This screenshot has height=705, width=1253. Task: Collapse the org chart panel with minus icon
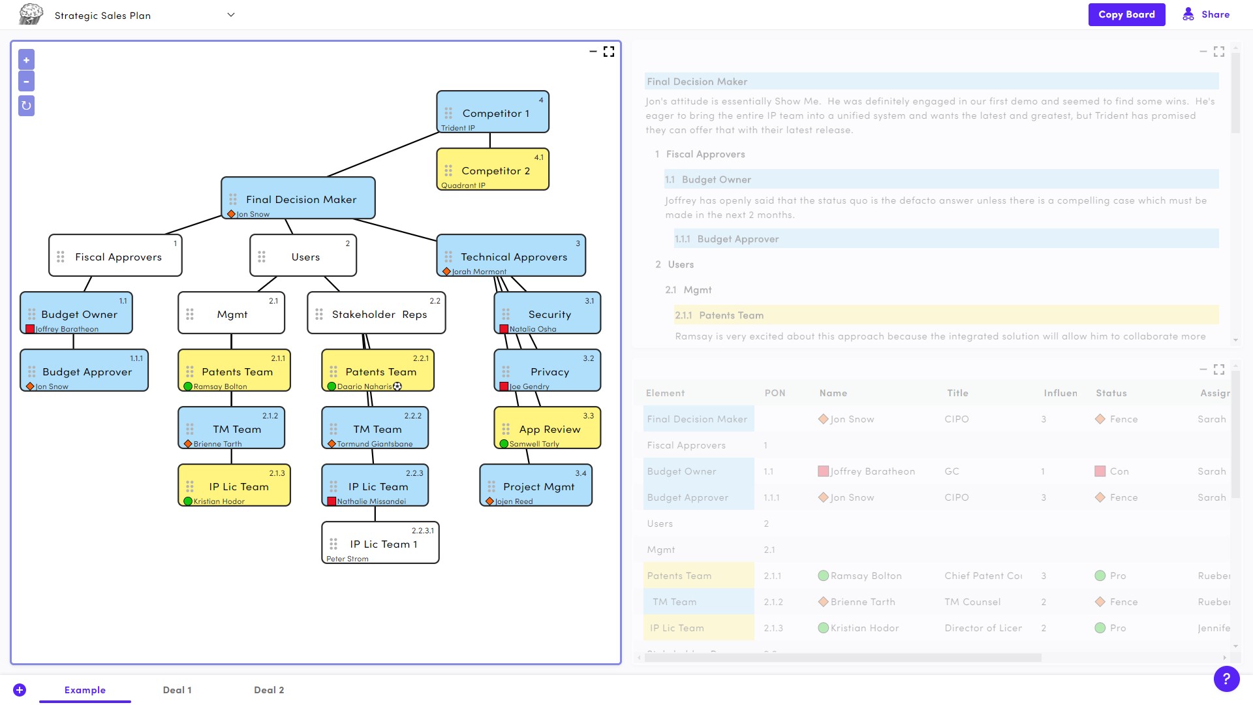593,52
